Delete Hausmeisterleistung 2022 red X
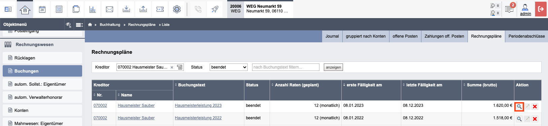The height and width of the screenshot is (126, 548). 535,119
